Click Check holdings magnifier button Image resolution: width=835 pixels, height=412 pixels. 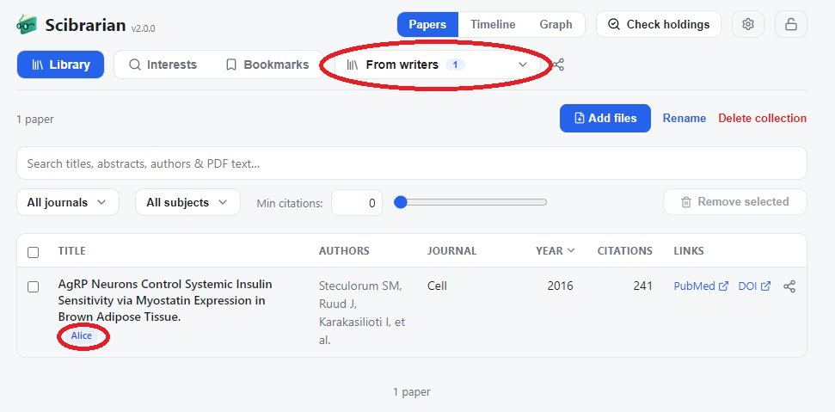659,24
